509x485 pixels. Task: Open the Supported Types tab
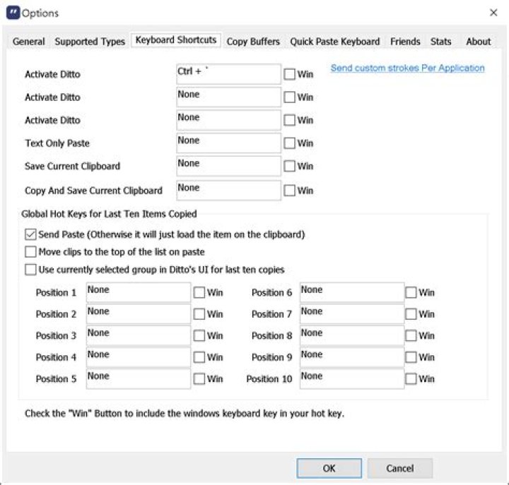point(90,42)
